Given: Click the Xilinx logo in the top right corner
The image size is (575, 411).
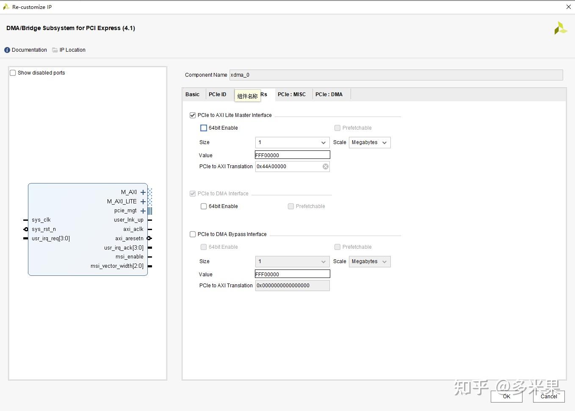Looking at the screenshot, I should click(560, 28).
